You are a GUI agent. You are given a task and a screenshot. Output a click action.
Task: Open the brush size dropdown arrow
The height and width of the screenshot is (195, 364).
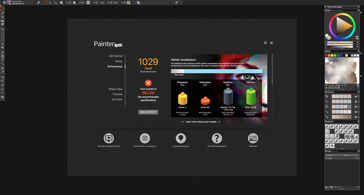pos(70,2)
